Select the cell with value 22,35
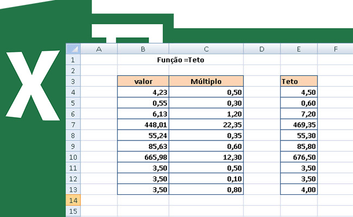This screenshot has height=217, width=353. (206, 124)
